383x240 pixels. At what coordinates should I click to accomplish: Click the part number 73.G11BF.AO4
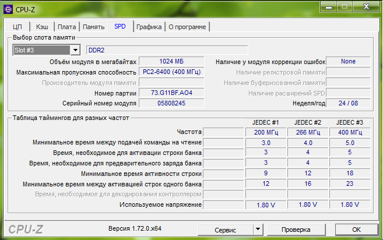(x=171, y=93)
